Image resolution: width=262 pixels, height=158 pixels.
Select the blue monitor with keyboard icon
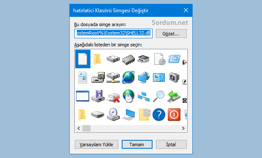coord(128,114)
